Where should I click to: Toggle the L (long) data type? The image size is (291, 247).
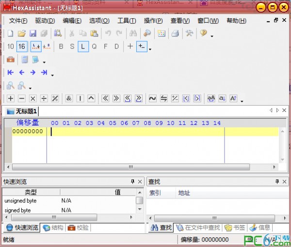pos(83,46)
